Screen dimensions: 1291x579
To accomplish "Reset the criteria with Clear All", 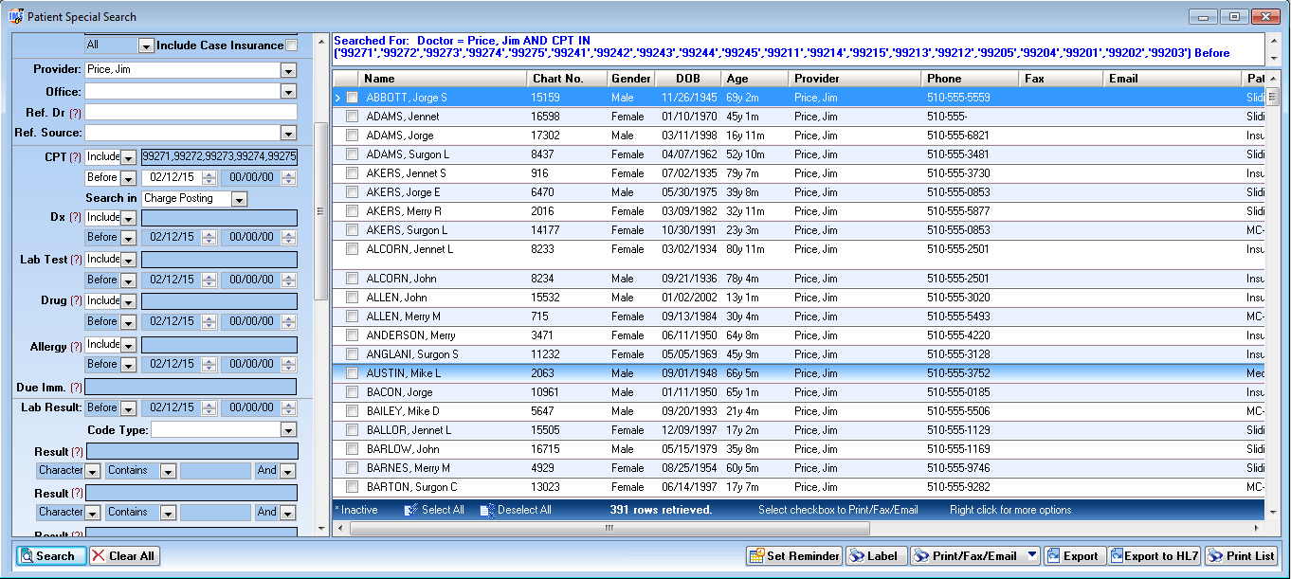I will click(124, 556).
